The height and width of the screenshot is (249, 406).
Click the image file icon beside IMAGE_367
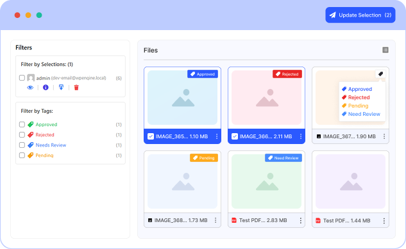[319, 136]
